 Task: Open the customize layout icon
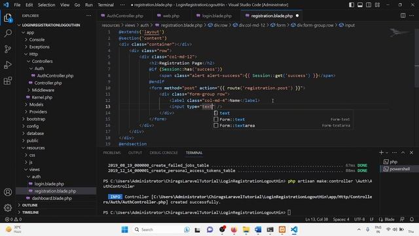(377, 5)
